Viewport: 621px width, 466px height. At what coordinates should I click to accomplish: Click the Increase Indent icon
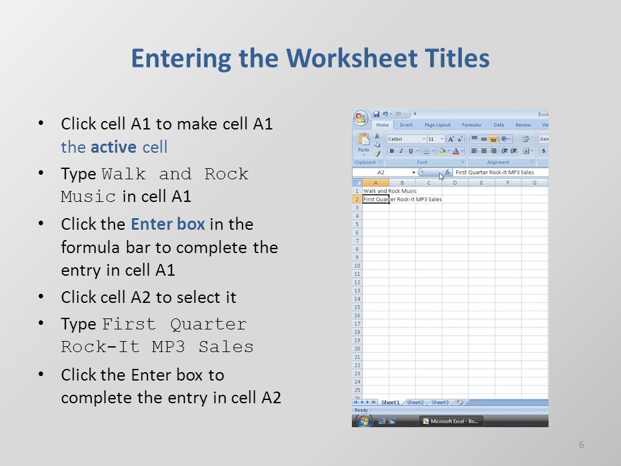coord(514,151)
